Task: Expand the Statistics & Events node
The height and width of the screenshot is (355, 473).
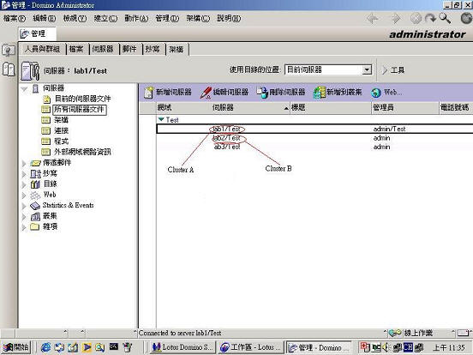Action: click(24, 206)
